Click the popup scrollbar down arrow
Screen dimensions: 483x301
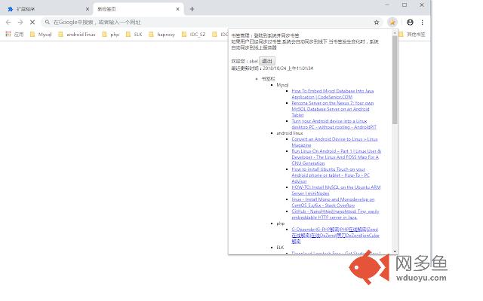[395, 251]
